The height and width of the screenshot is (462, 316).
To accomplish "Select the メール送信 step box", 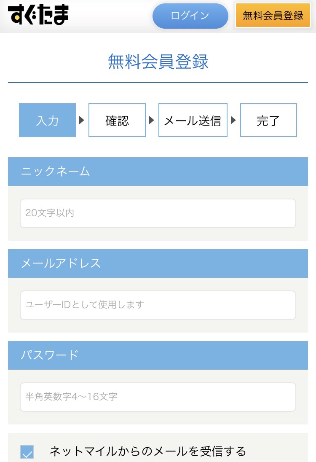I will (193, 120).
